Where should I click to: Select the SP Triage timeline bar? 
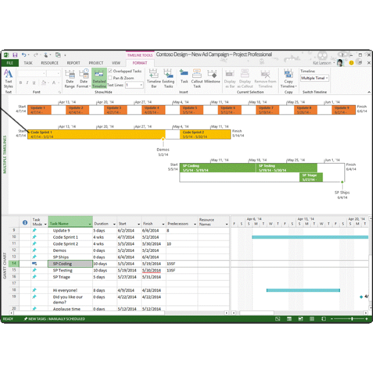click(x=311, y=177)
